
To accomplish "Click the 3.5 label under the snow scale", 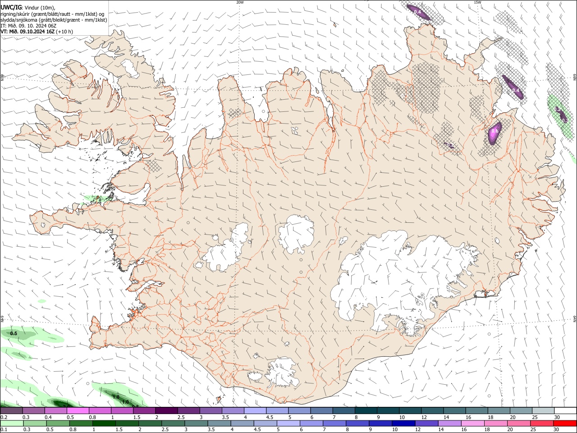I will 225,417.
